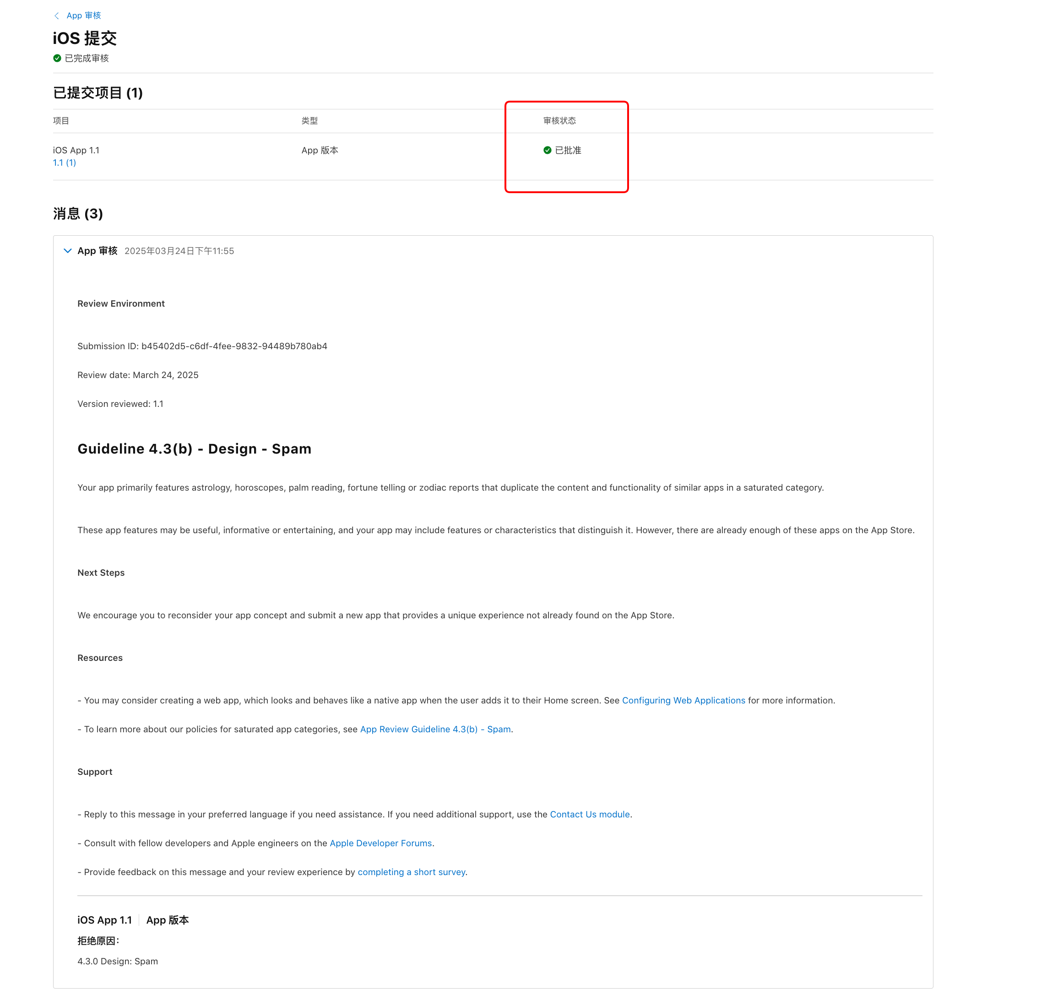Click the 消息 (3) section heading

[78, 214]
